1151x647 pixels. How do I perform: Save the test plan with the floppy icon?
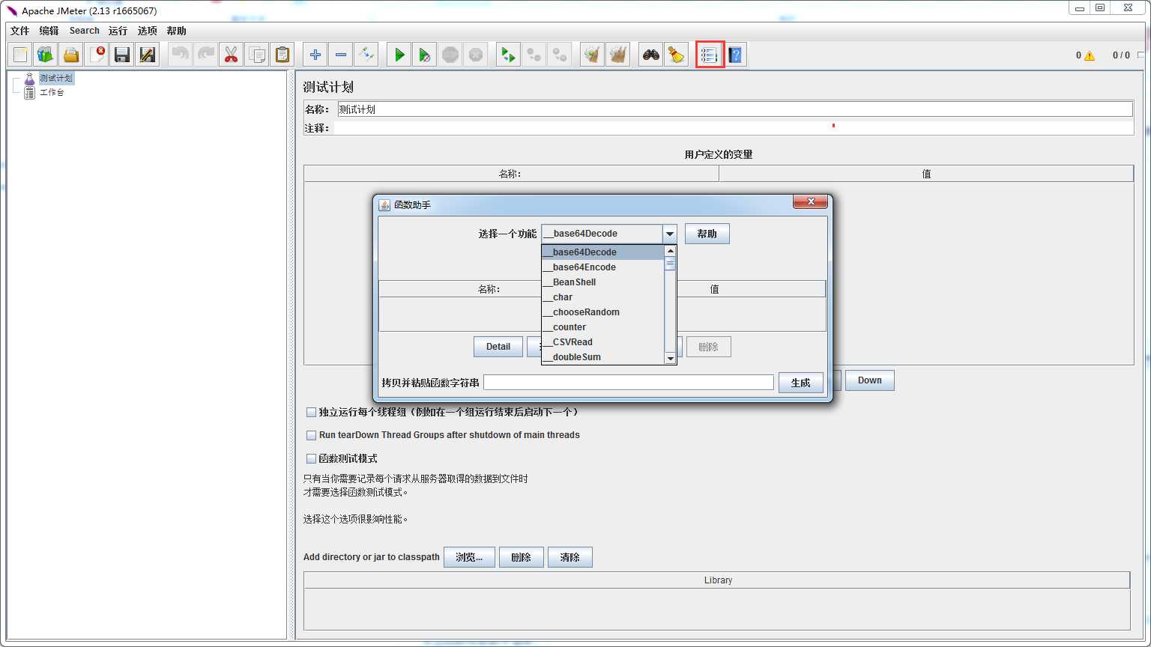(x=122, y=55)
